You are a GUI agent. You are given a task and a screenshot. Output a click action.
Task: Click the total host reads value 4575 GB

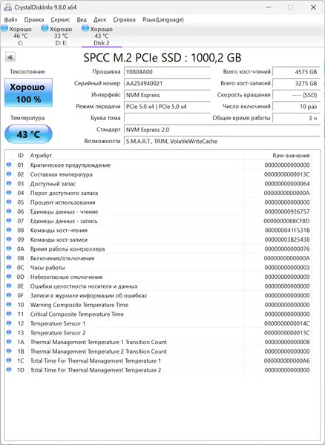pyautogui.click(x=296, y=72)
